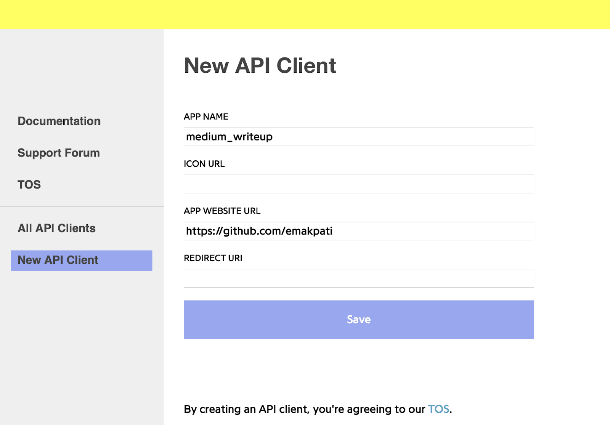Click into the empty ICON URL field
This screenshot has height=425, width=610.
359,184
